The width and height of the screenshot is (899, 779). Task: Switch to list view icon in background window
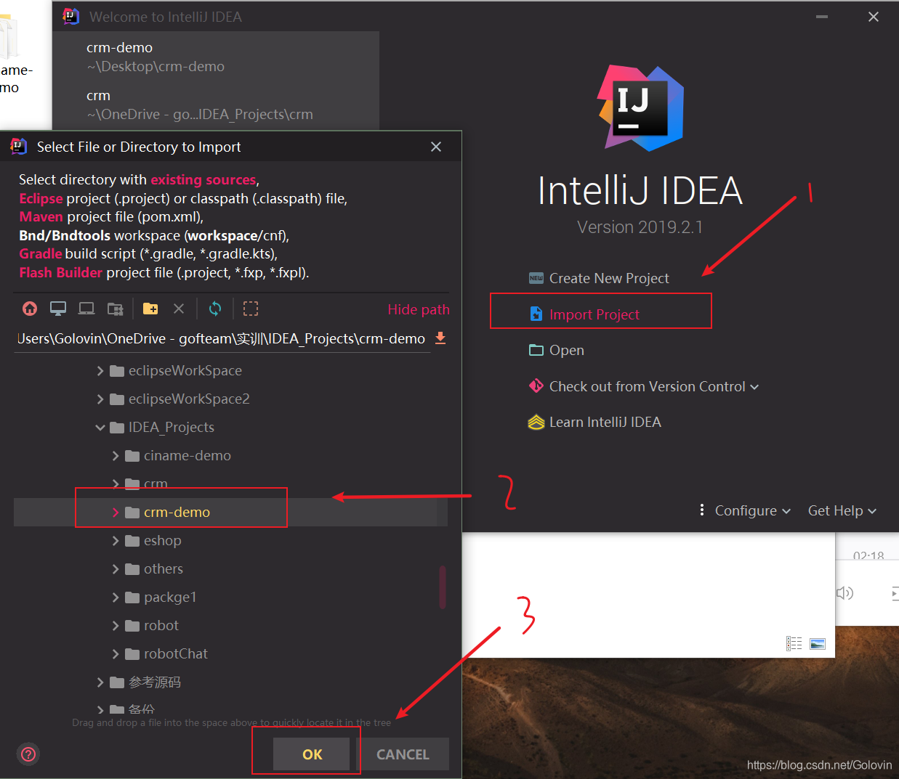coord(794,643)
